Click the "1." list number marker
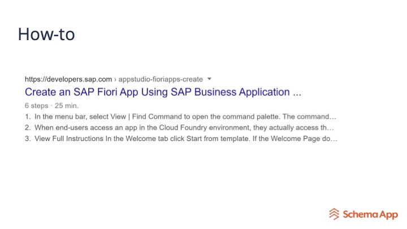Image resolution: width=407 pixels, height=229 pixels. pos(28,117)
